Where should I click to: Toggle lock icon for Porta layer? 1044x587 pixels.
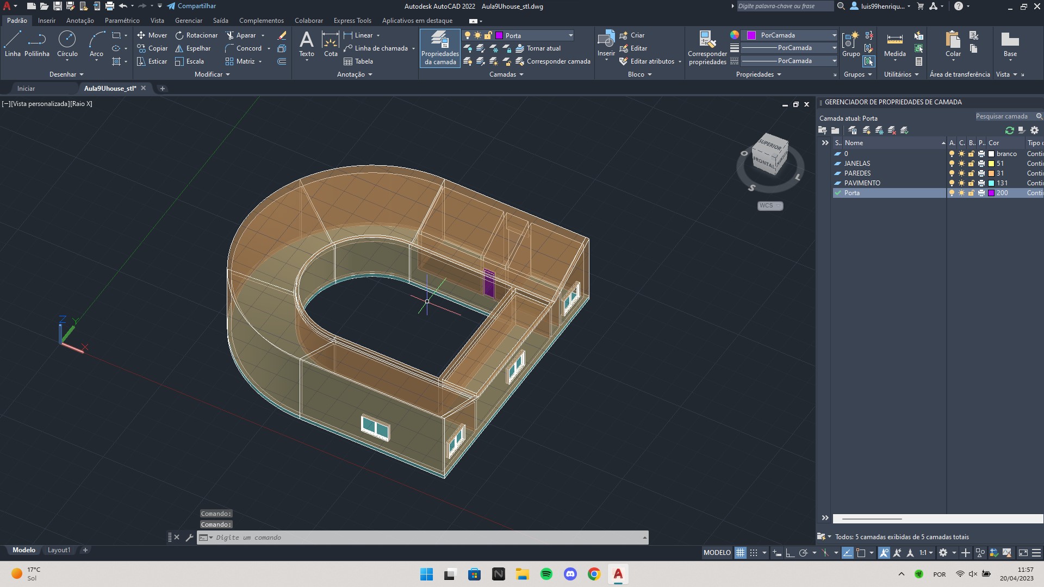(x=971, y=193)
